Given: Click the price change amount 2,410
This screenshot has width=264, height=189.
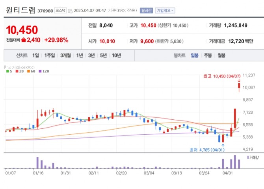Looking at the screenshot, I should click(x=33, y=40).
